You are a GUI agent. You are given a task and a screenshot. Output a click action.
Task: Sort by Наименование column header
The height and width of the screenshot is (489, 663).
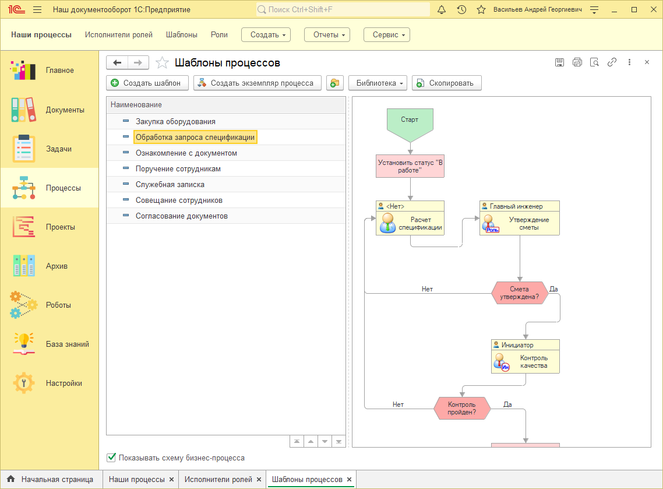click(226, 104)
